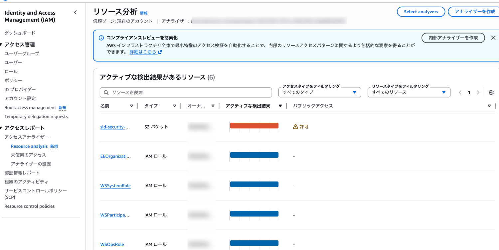499x250 pixels.
Task: Collapse the アクセスレポート sidebar section
Action: coord(2,128)
